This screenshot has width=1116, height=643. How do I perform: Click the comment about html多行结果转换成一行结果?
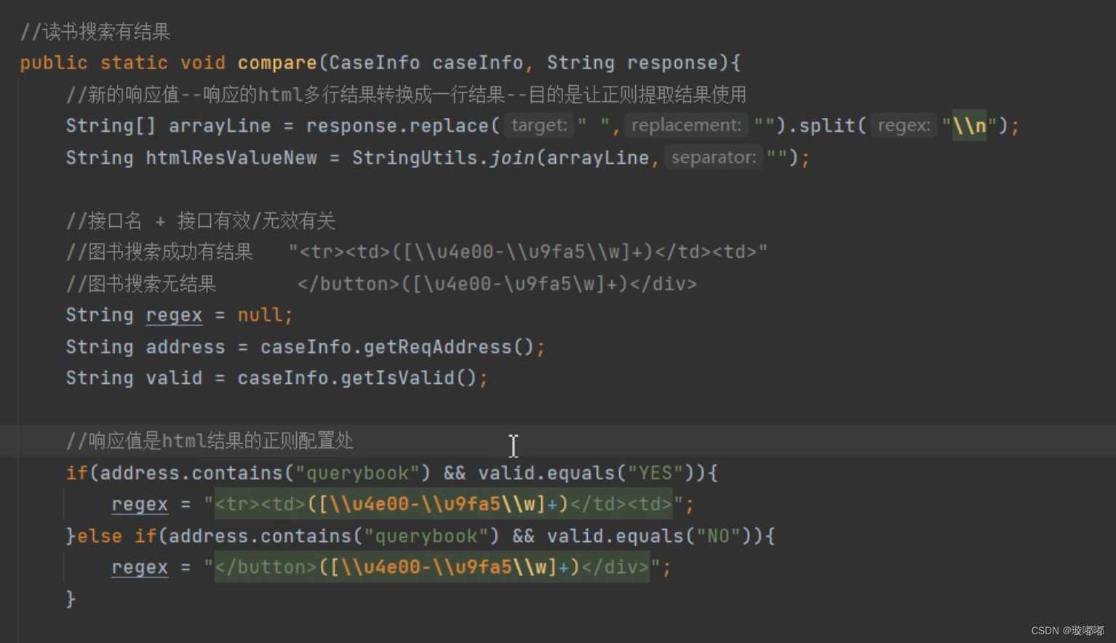click(406, 95)
